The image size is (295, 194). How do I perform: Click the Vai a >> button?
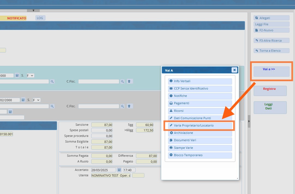click(x=272, y=72)
